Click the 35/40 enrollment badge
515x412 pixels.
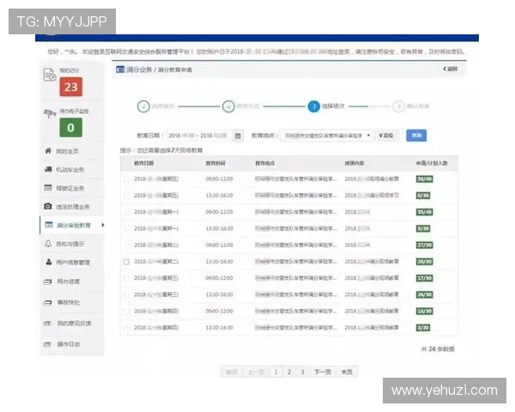(x=424, y=212)
